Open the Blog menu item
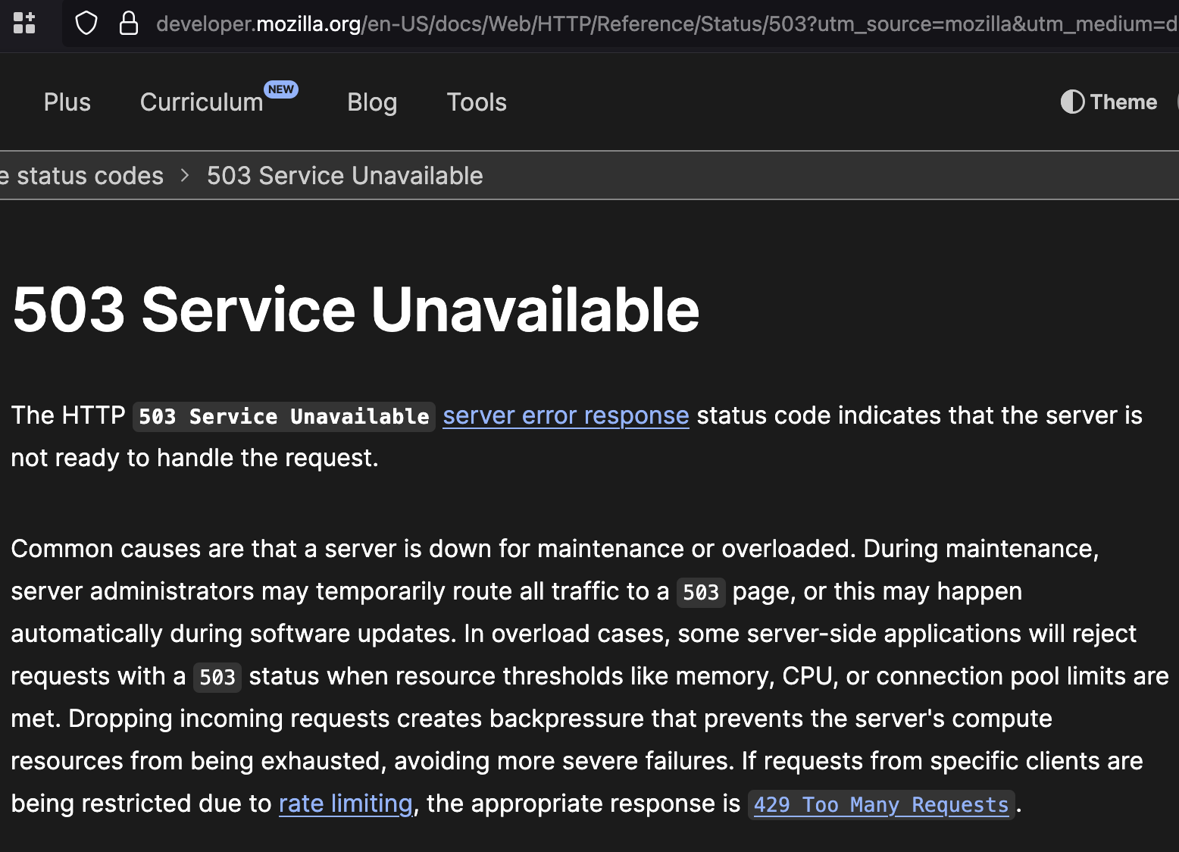The height and width of the screenshot is (852, 1179). pos(372,102)
